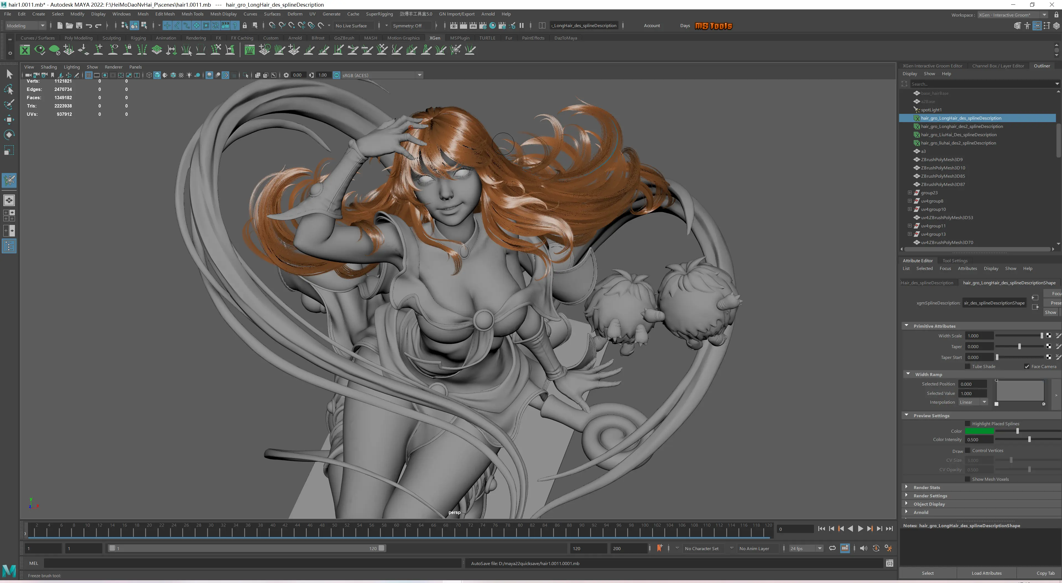Collapse the Preview Settings section
Image resolution: width=1062 pixels, height=583 pixels.
coord(906,415)
